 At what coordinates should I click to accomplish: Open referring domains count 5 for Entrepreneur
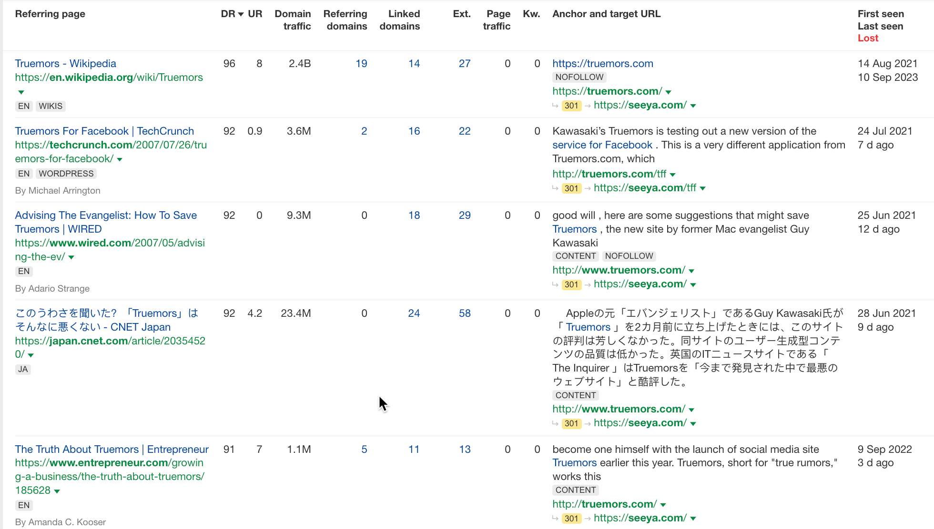[x=364, y=449]
